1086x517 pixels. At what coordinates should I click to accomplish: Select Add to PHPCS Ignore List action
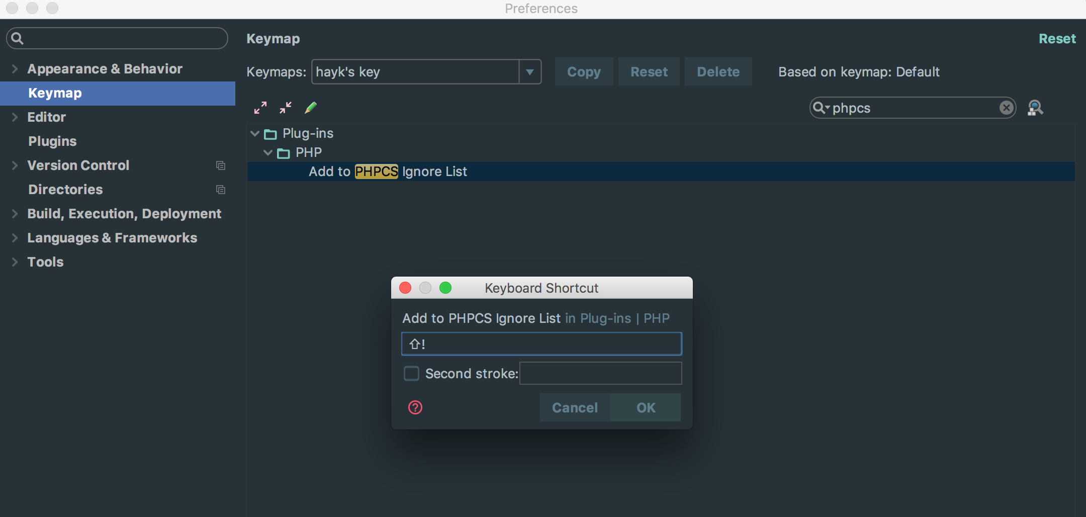click(x=388, y=171)
